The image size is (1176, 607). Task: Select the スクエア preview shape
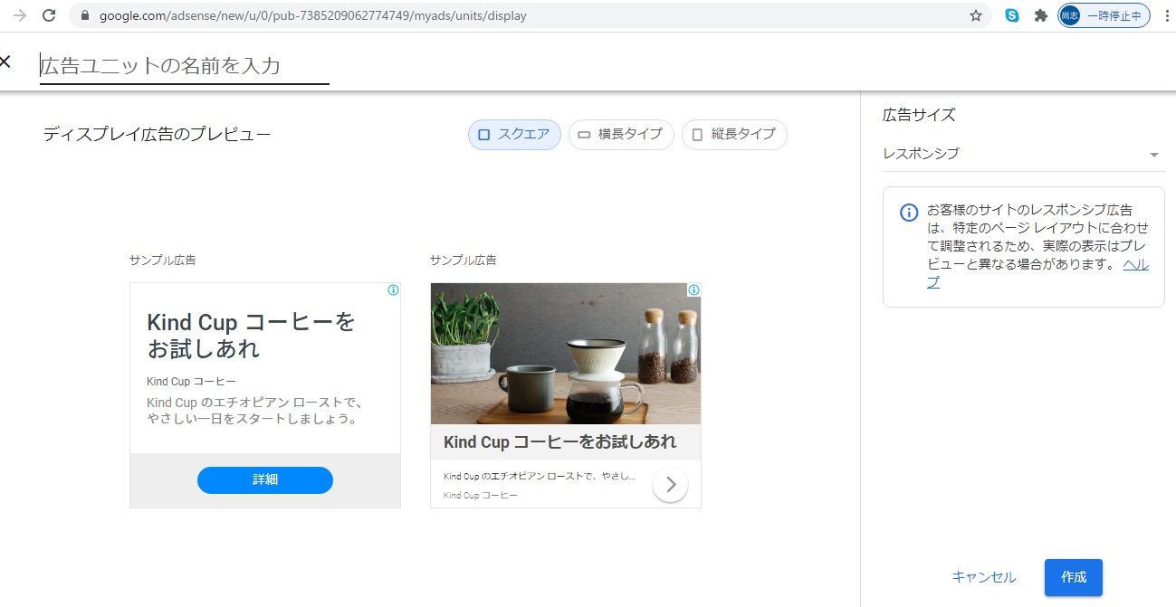coord(514,135)
